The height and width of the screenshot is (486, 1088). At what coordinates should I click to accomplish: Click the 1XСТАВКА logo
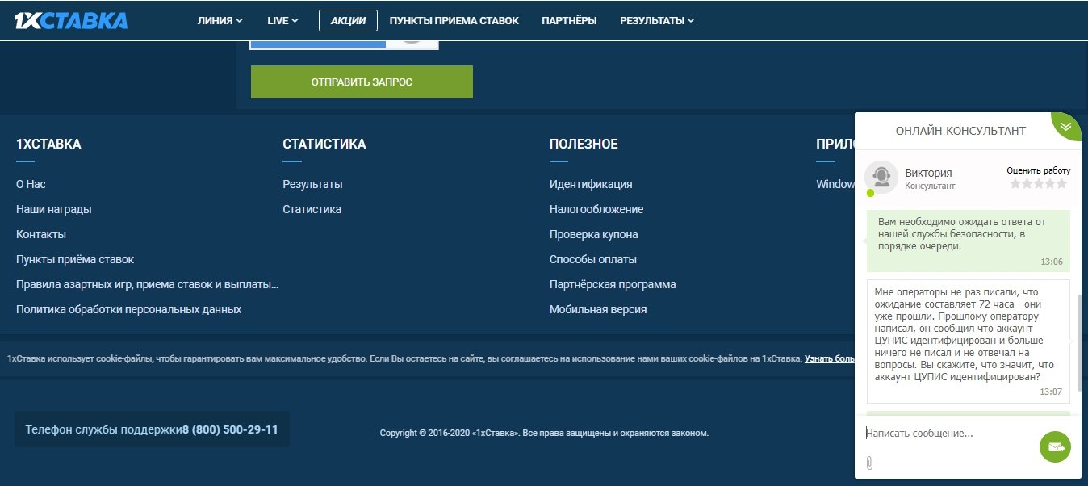click(71, 20)
